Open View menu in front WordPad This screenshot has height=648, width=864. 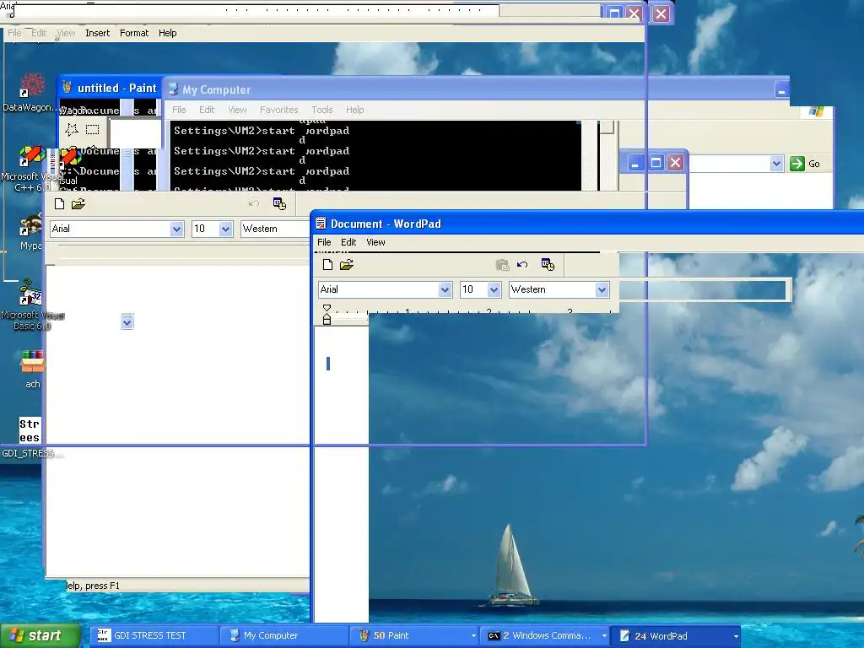375,242
